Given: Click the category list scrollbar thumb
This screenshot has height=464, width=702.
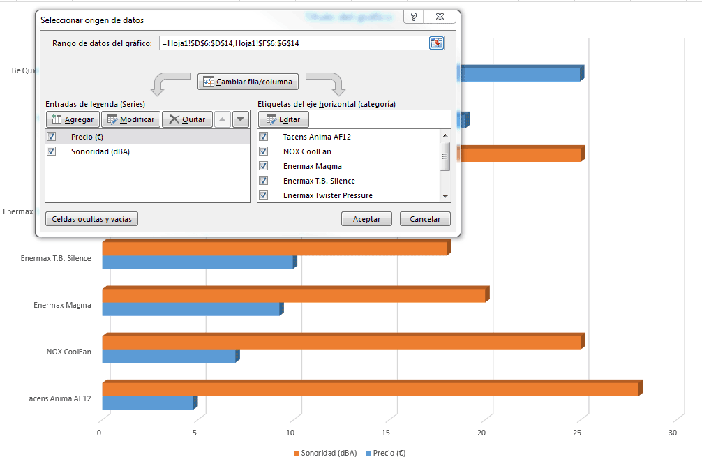Looking at the screenshot, I should 445,156.
